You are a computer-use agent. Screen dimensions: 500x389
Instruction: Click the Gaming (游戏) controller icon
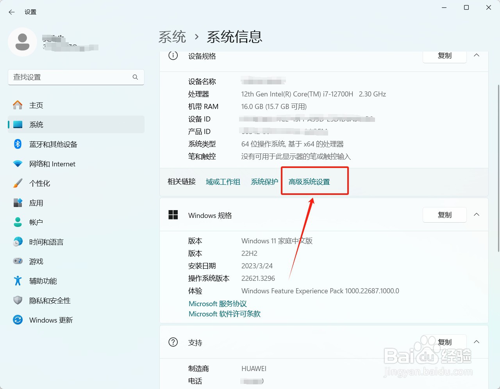coord(18,261)
